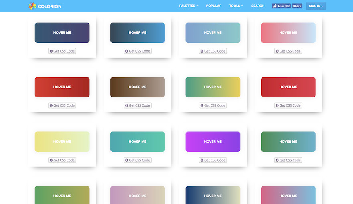Expand the Palettes dropdown menu
353x204 pixels.
(189, 6)
